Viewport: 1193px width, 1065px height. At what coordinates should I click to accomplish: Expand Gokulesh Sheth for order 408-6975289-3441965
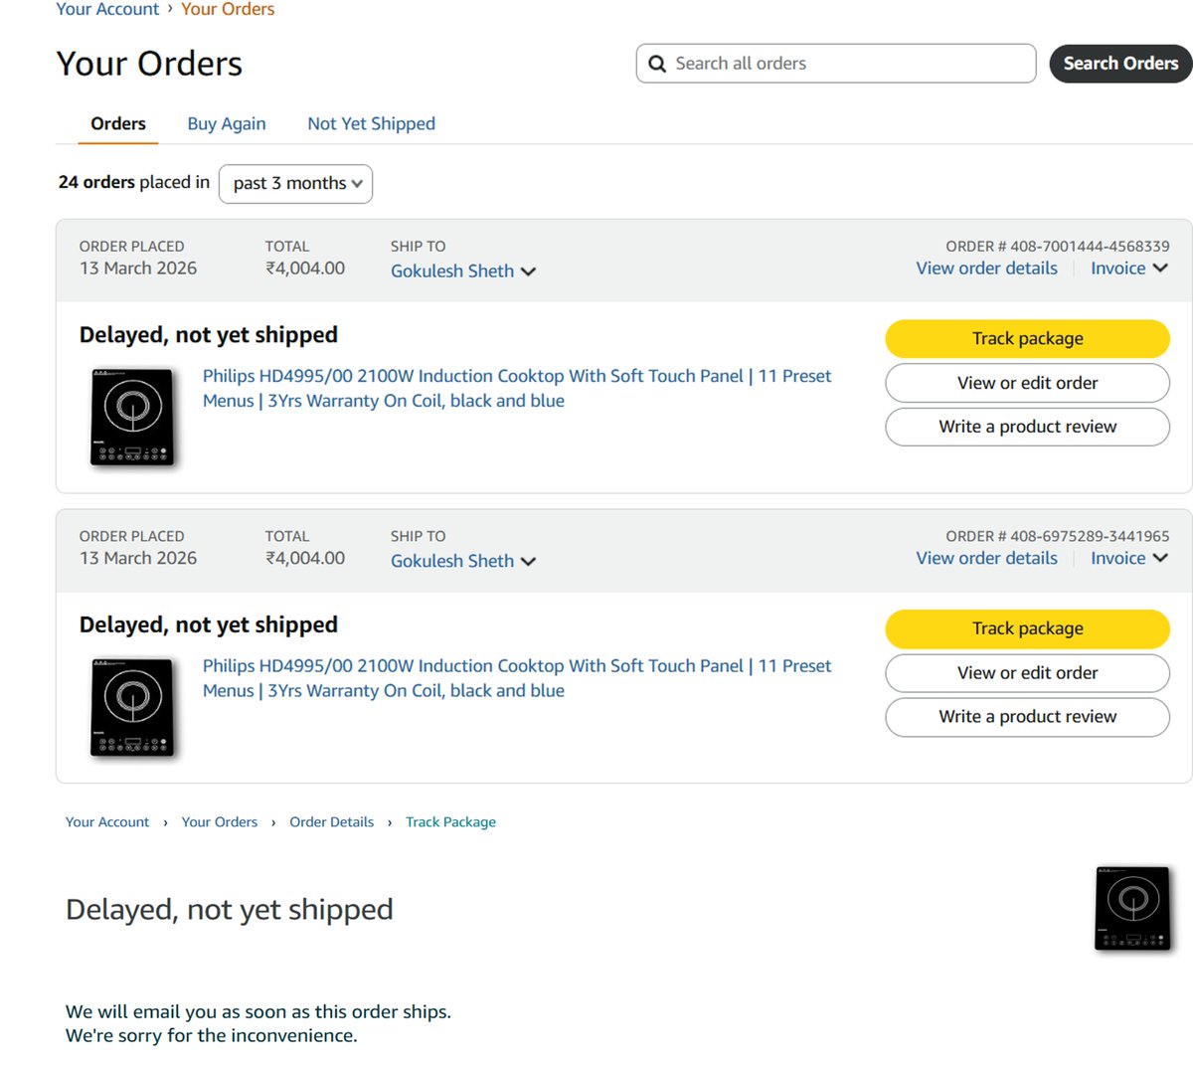(x=463, y=561)
